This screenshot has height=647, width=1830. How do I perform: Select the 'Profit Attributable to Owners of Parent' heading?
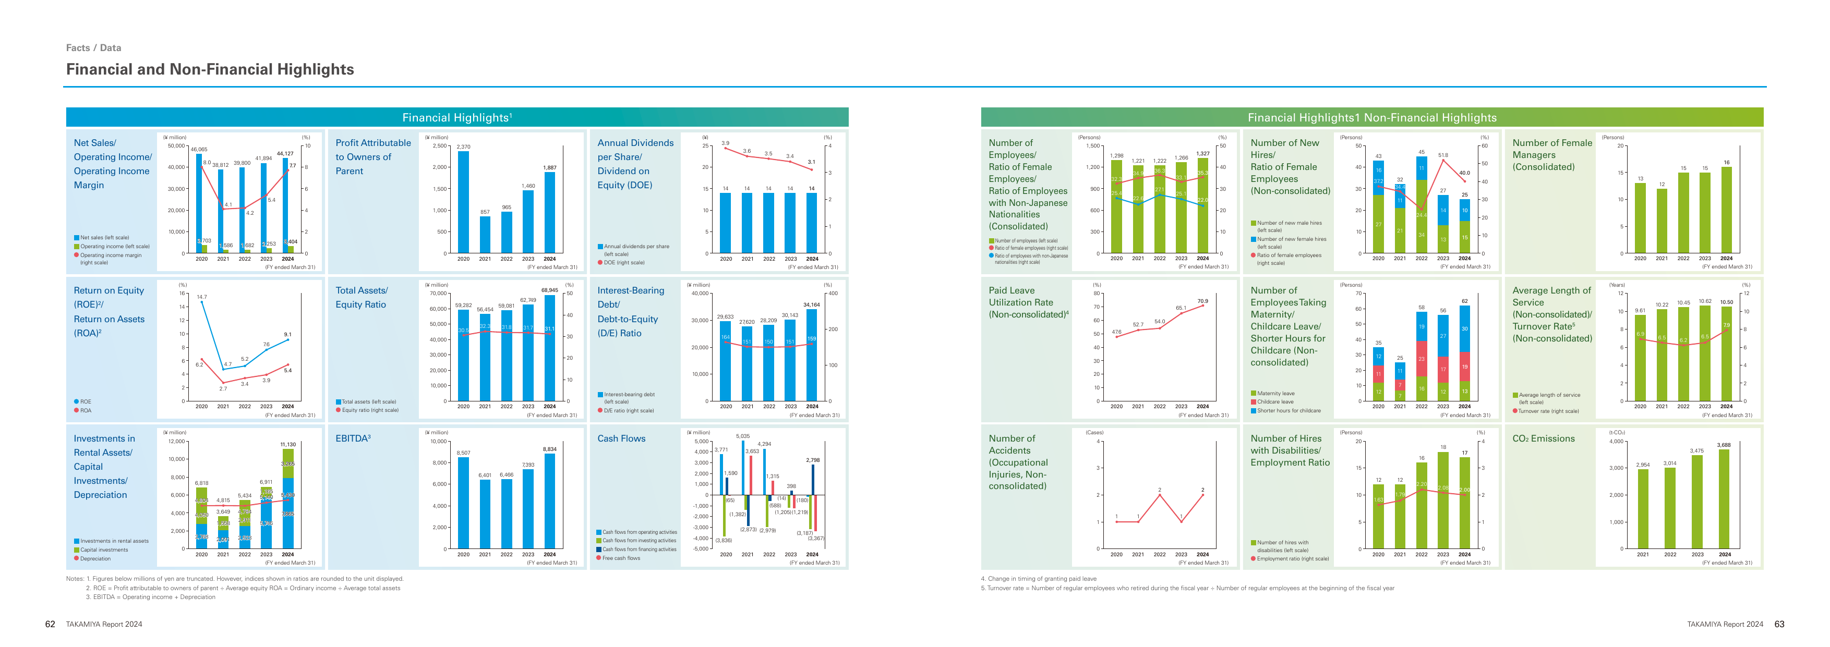[373, 157]
